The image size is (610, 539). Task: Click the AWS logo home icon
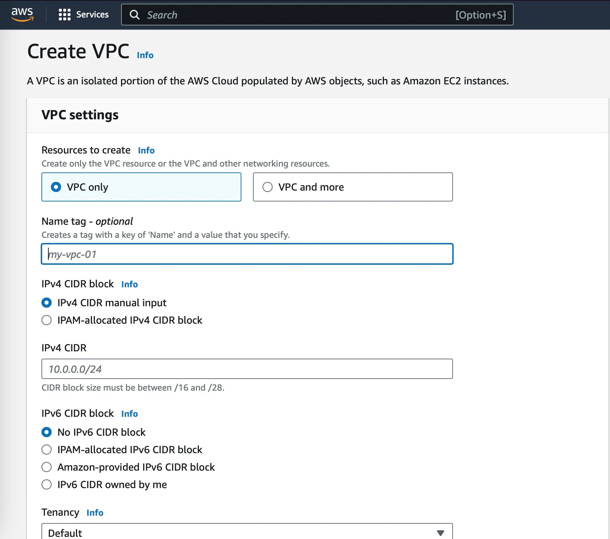coord(22,15)
